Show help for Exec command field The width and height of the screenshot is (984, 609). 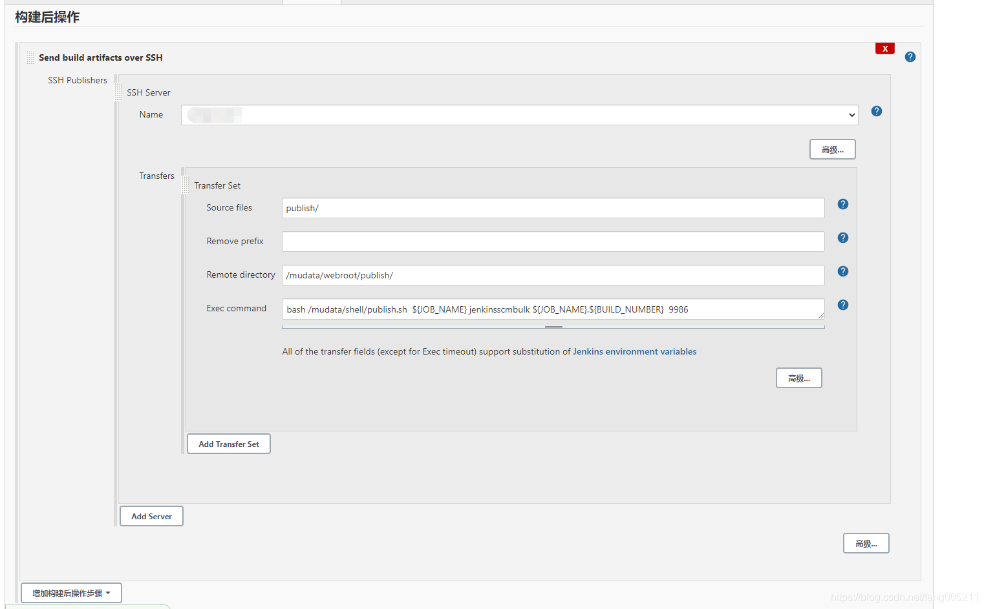click(842, 305)
